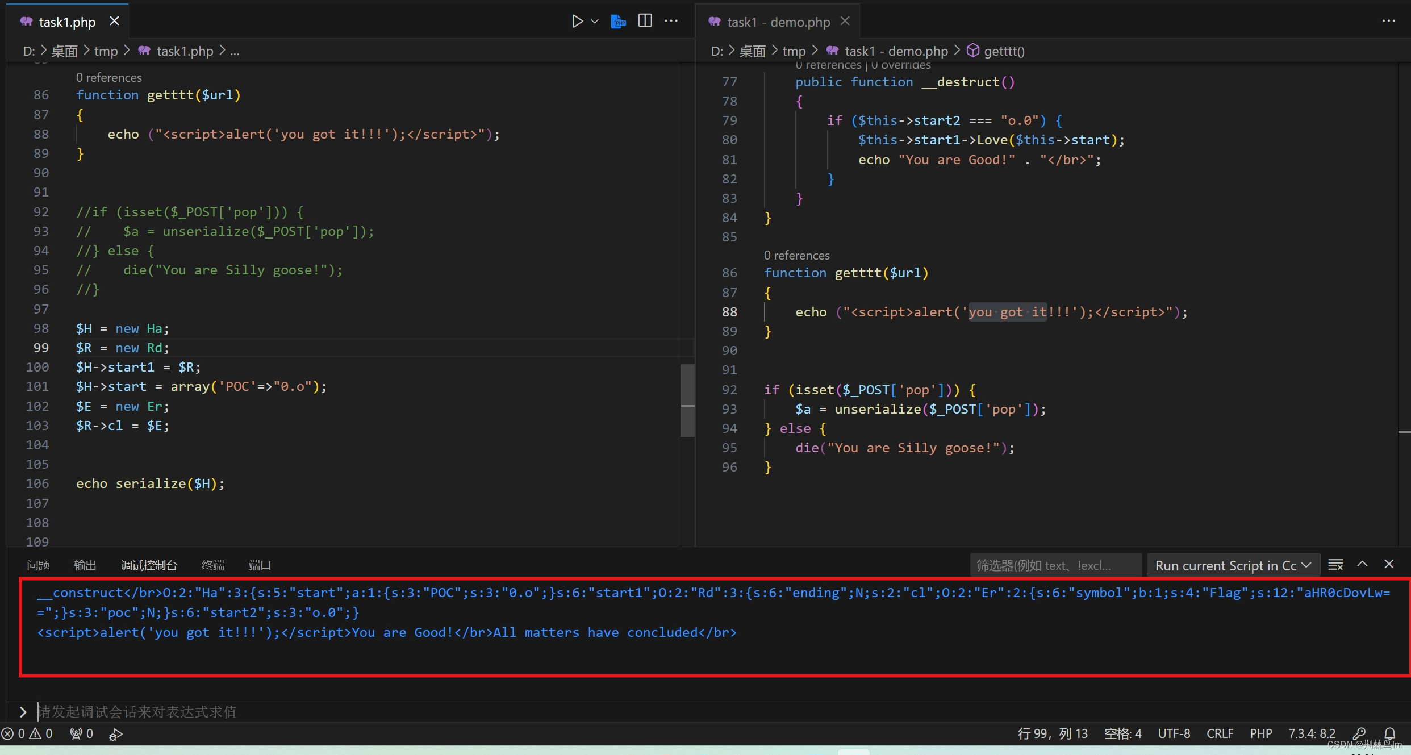Select language mode PHP
This screenshot has height=755, width=1411.
[x=1260, y=733]
